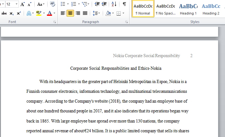Click the text €24 billion

pyautogui.click(x=94, y=131)
